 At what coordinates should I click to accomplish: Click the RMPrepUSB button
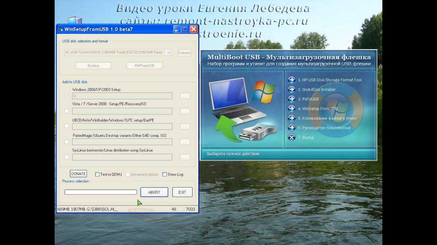coord(144,66)
